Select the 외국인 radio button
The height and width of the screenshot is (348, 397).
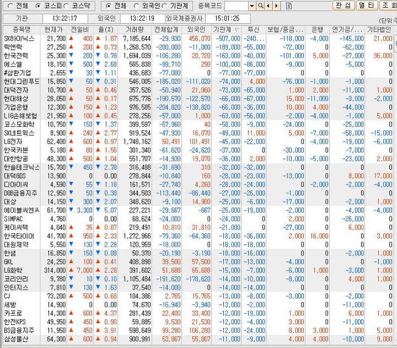tap(136, 6)
